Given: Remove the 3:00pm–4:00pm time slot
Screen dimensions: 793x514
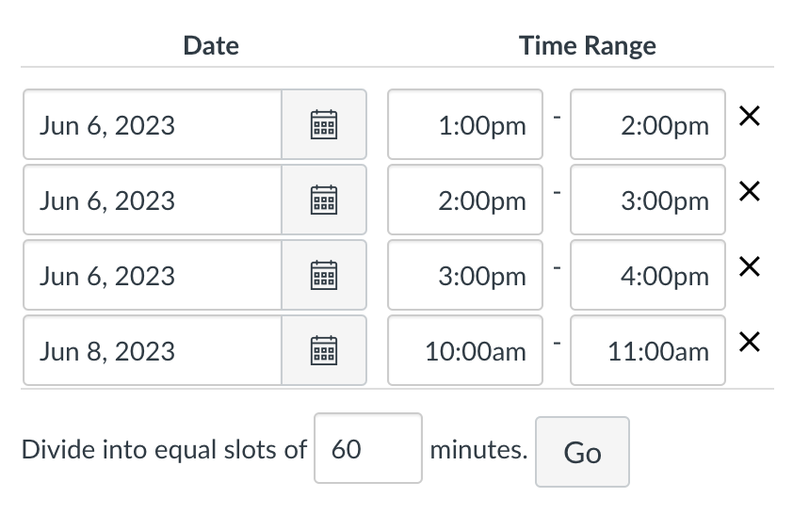Looking at the screenshot, I should click(x=750, y=266).
